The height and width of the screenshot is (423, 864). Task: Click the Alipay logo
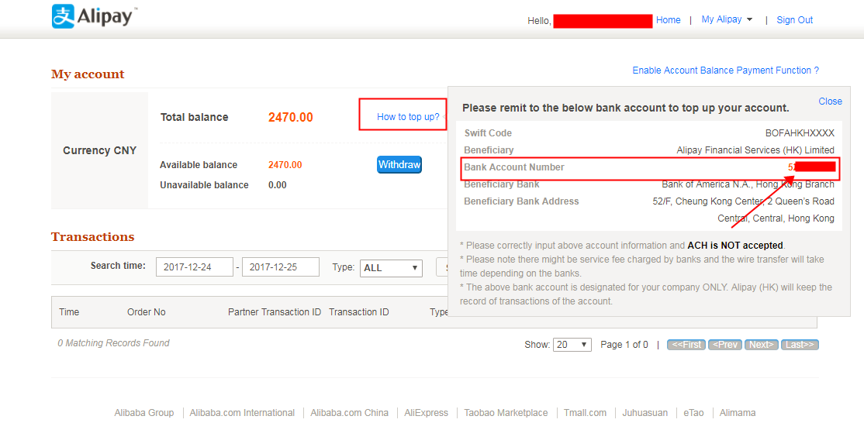pyautogui.click(x=95, y=16)
